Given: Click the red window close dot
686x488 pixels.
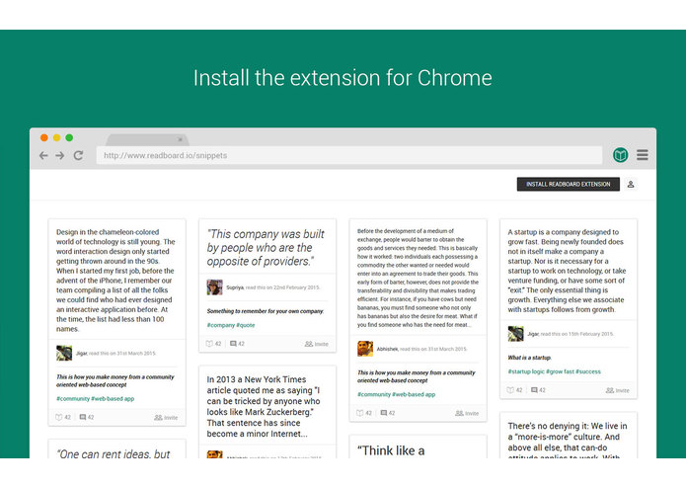Looking at the screenshot, I should (44, 138).
